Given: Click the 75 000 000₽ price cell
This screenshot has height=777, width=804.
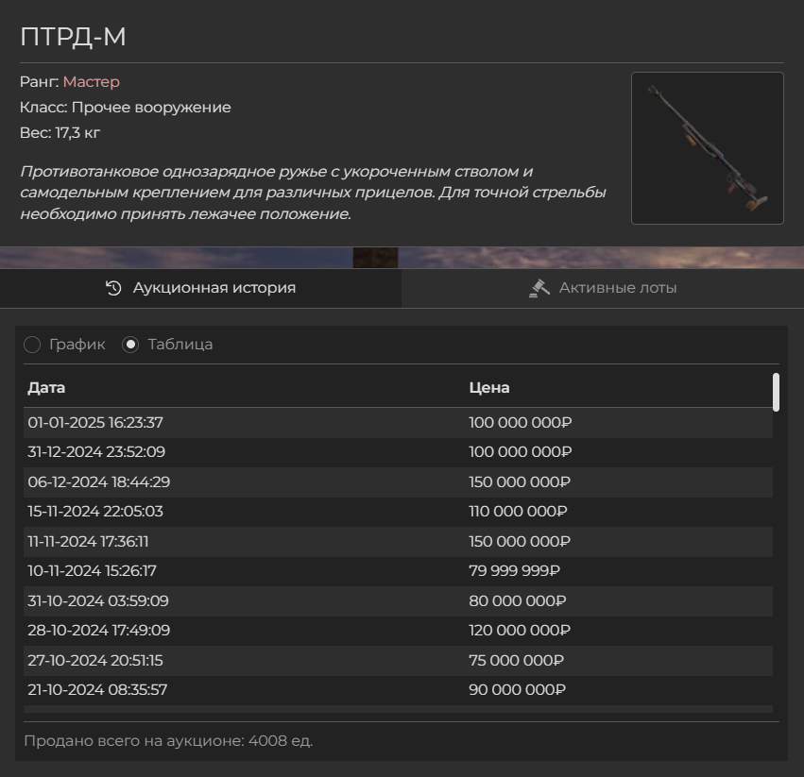Looking at the screenshot, I should [x=517, y=660].
